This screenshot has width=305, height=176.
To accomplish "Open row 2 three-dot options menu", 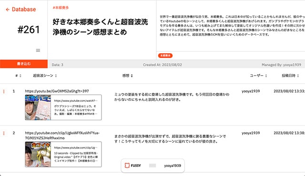I will 4,133.
